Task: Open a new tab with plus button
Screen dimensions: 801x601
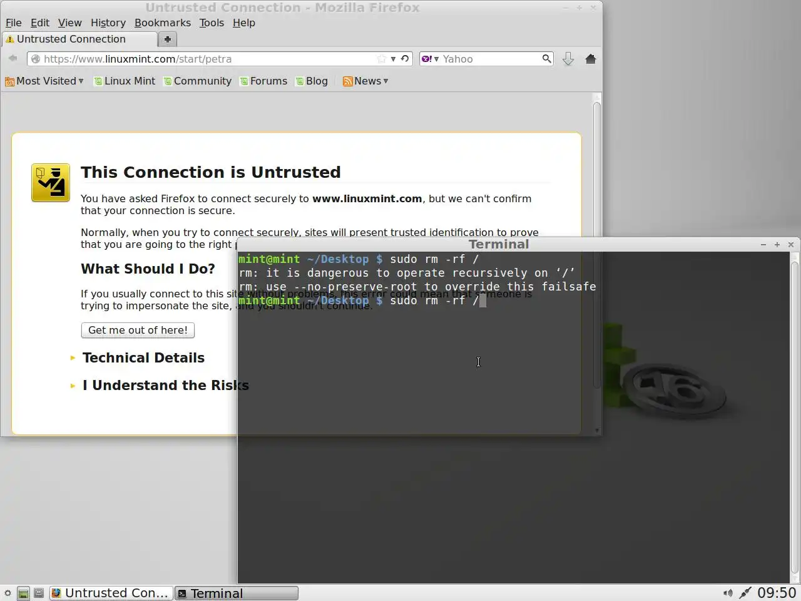Action: tap(167, 39)
